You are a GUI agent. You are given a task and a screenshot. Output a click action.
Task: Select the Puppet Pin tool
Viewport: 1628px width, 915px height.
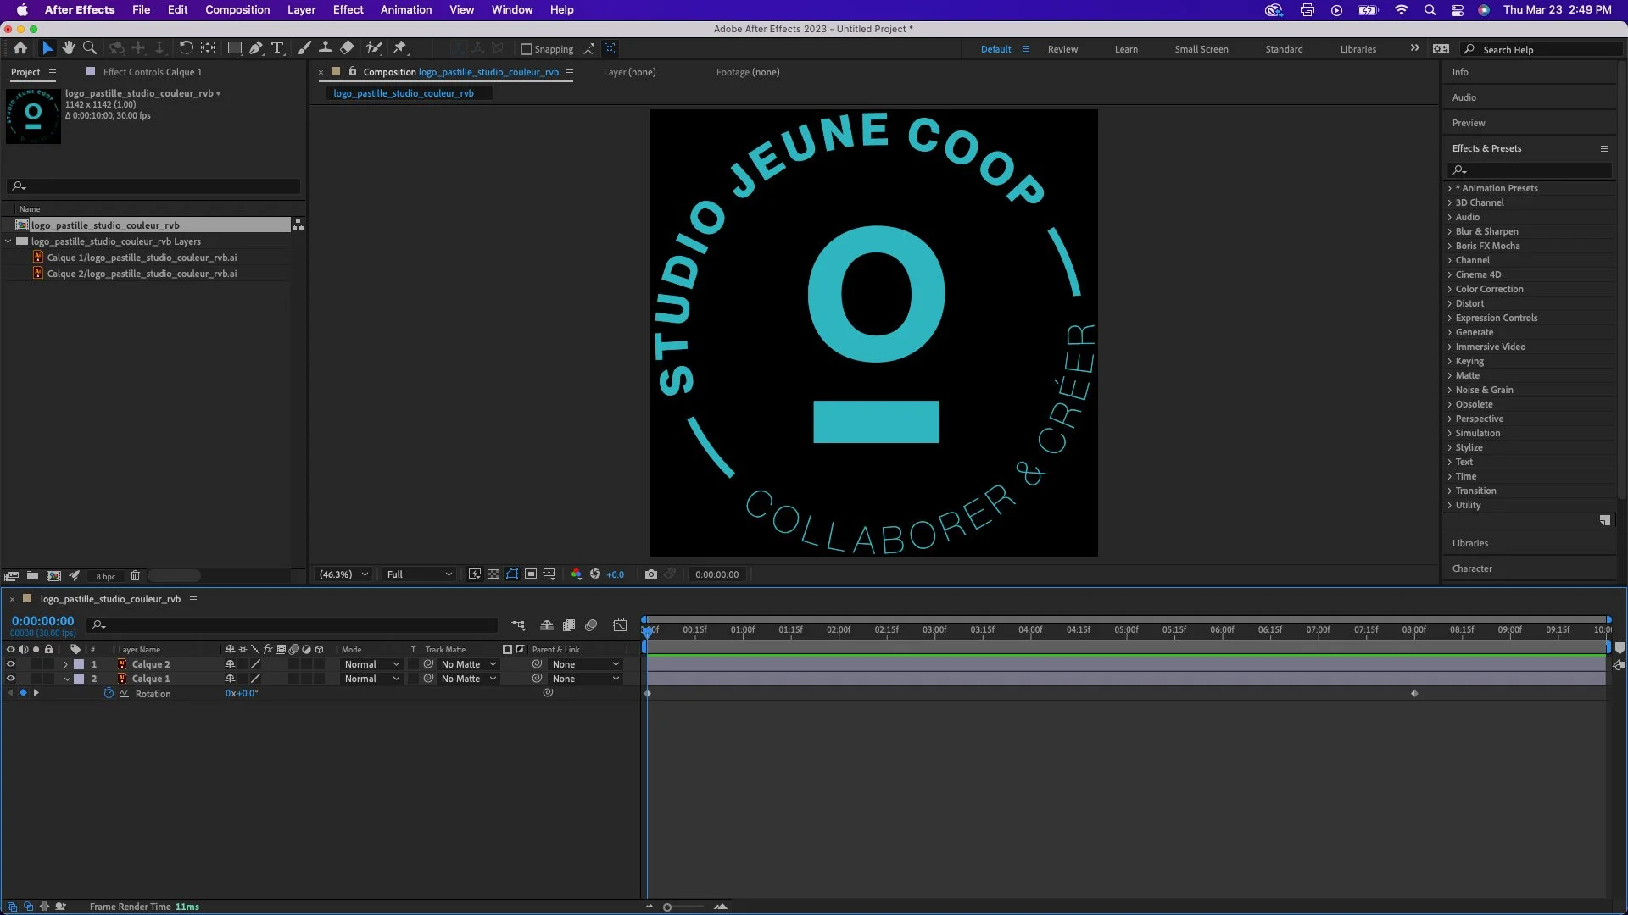(400, 48)
